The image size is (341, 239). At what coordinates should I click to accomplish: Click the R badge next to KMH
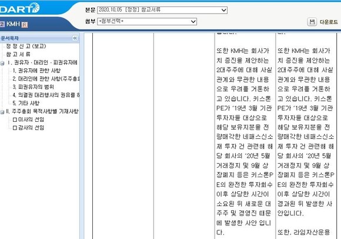pyautogui.click(x=25, y=25)
